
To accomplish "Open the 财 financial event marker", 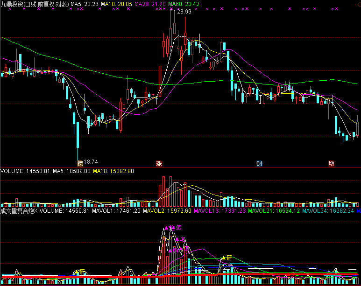I will pos(259,163).
